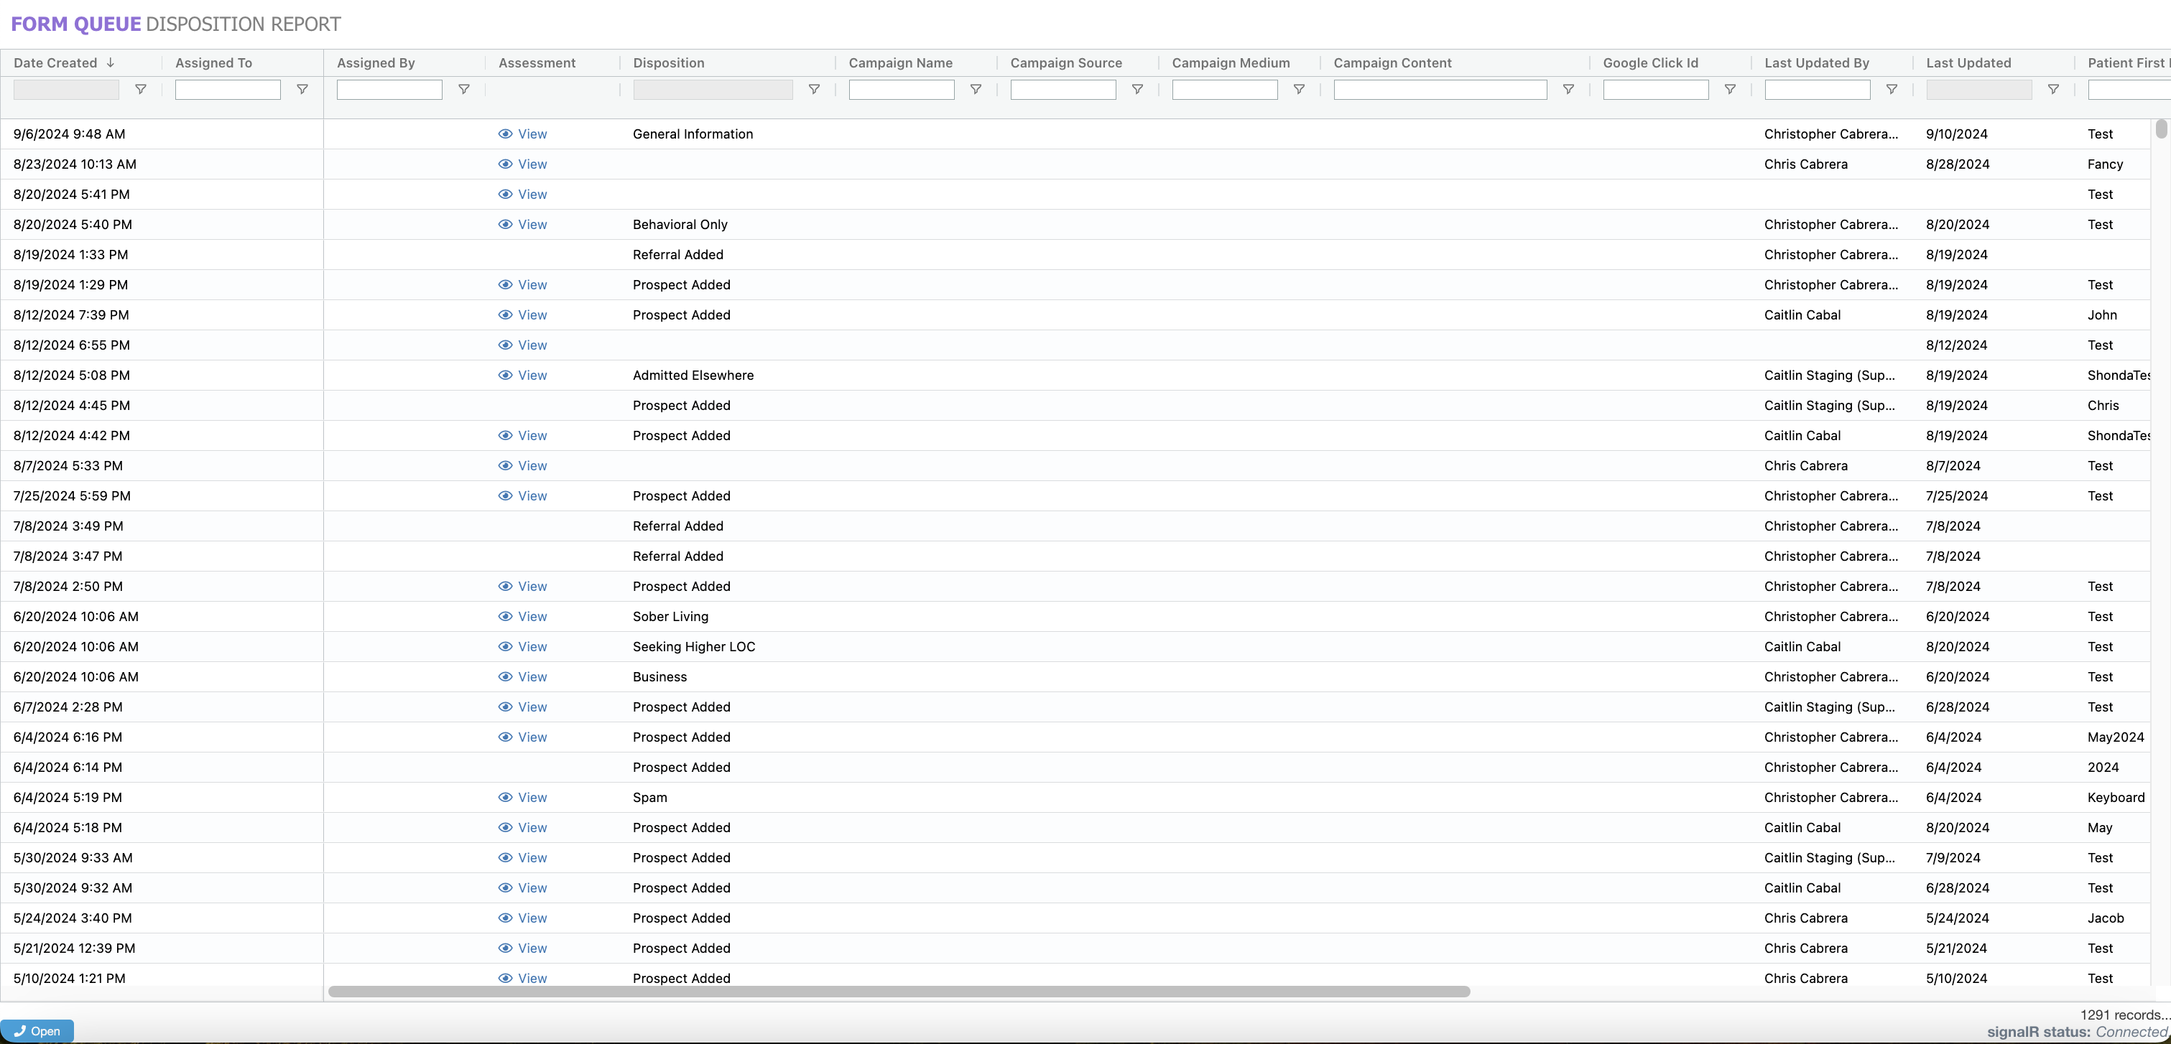Focus the Assigned By filter text box
This screenshot has height=1044, width=2171.
389,89
